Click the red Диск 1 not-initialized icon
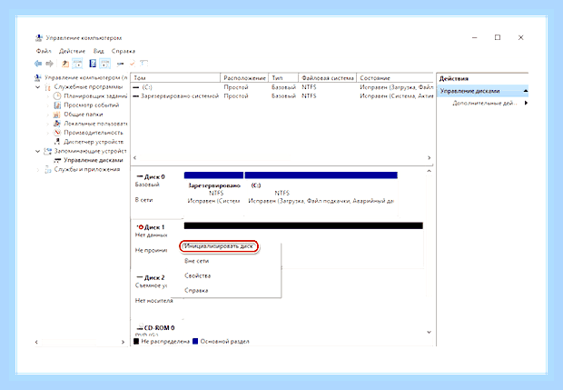The height and width of the screenshot is (390, 563). pos(140,227)
